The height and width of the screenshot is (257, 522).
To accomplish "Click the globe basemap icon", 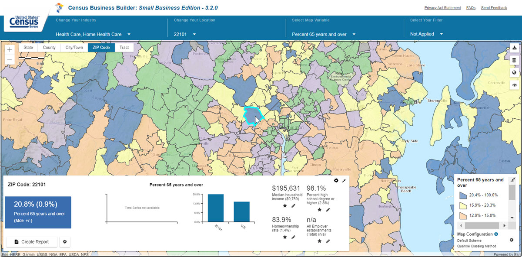I will pyautogui.click(x=515, y=73).
